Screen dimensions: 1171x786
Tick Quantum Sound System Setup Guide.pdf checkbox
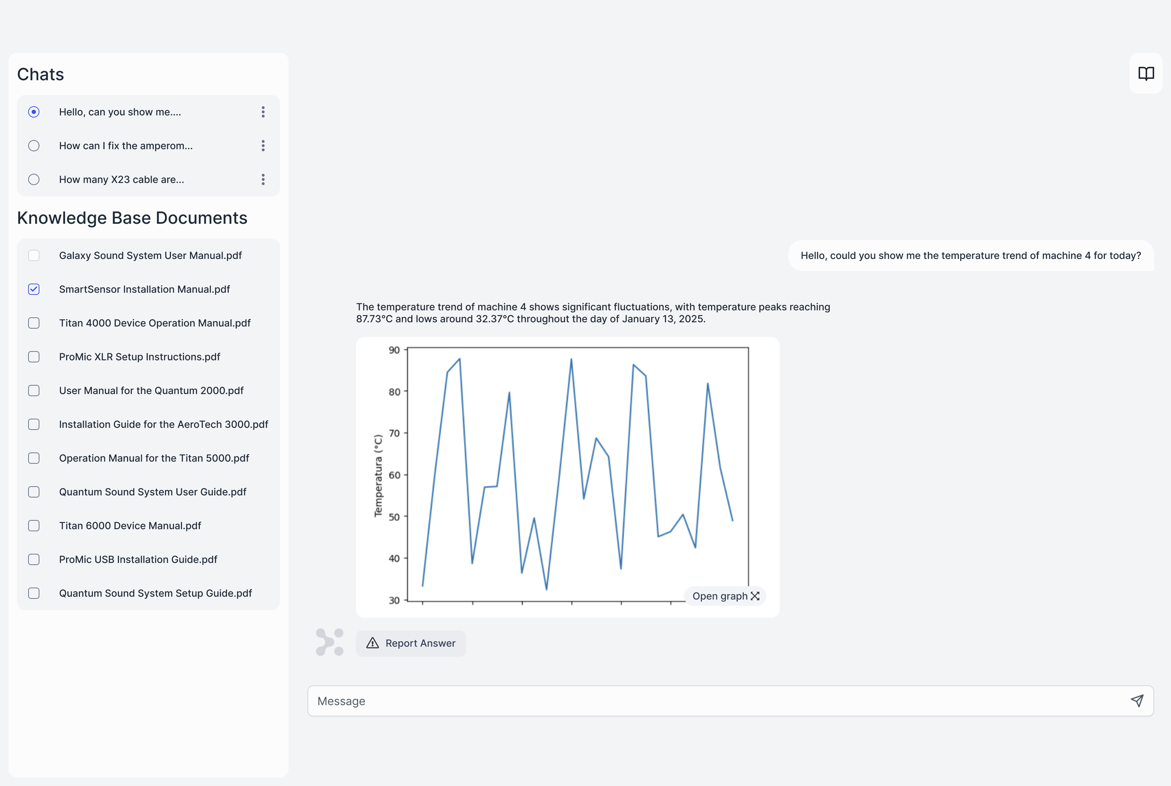pos(33,593)
